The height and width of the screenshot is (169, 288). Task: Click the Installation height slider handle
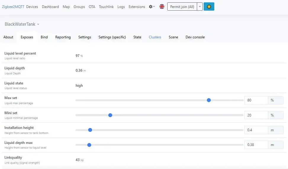point(90,130)
